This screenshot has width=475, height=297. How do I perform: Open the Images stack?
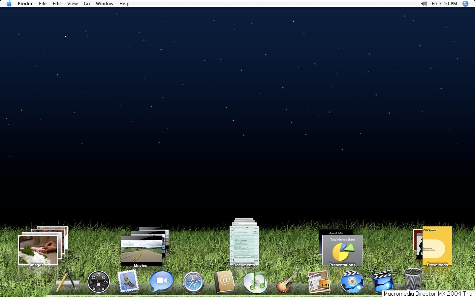38,249
